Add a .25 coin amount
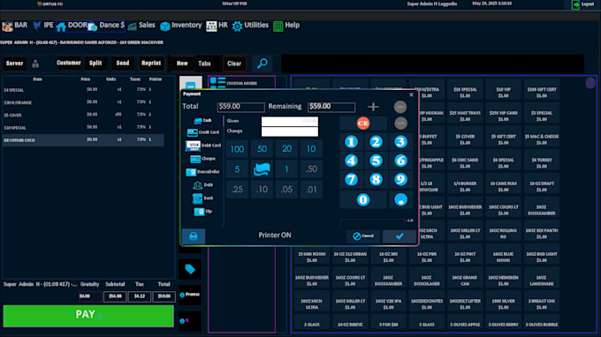601x337 pixels. [237, 190]
